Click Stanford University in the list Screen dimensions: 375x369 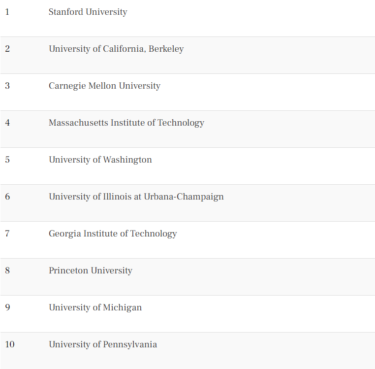[x=88, y=12]
